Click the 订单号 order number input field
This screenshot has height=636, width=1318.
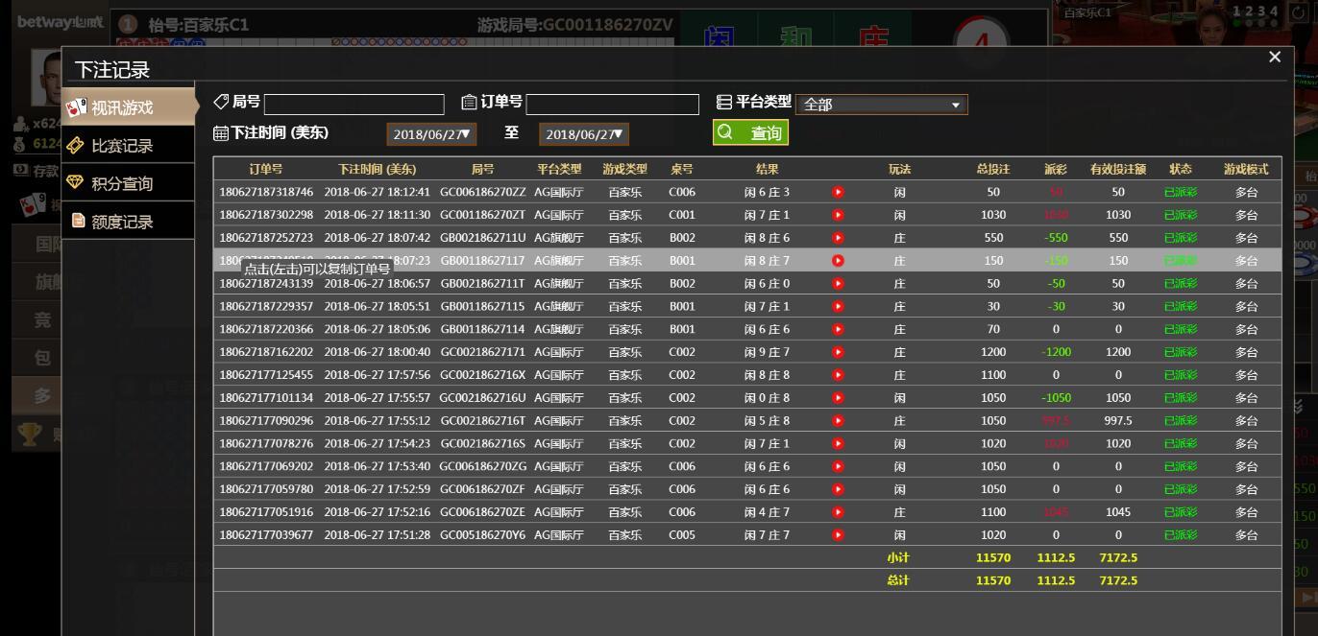(x=612, y=105)
